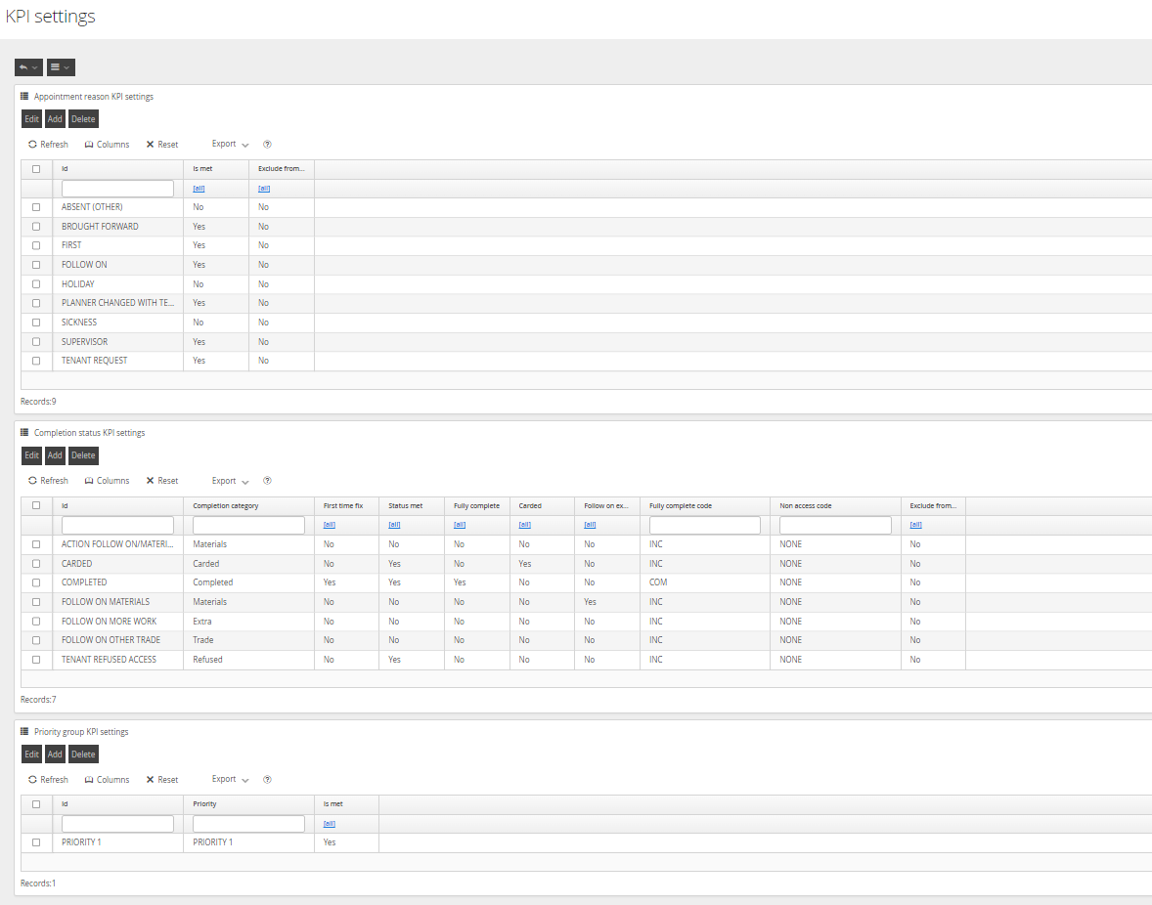The height and width of the screenshot is (905, 1152).
Task: Tick the HOLIDAY row checkbox
Action: [x=36, y=284]
